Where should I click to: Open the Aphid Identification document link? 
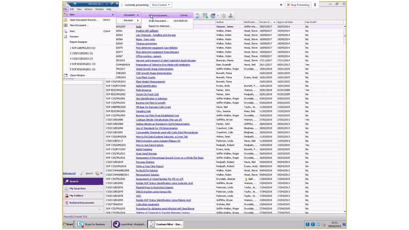pos(146,86)
